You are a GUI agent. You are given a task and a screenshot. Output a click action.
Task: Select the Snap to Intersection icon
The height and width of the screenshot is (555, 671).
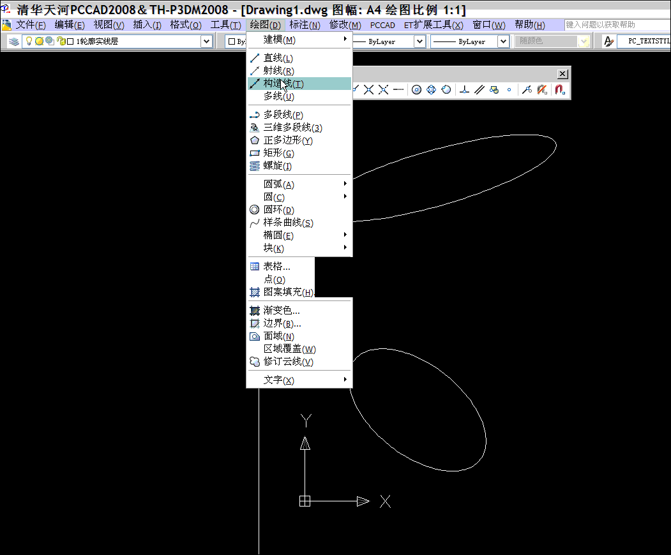point(368,89)
